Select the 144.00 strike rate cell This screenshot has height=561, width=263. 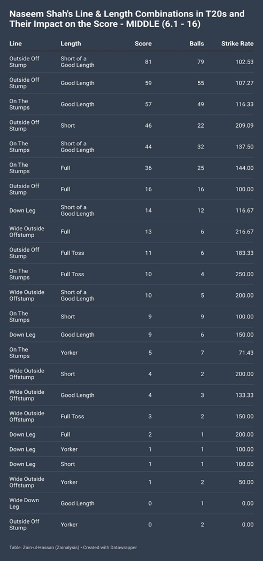pyautogui.click(x=244, y=168)
